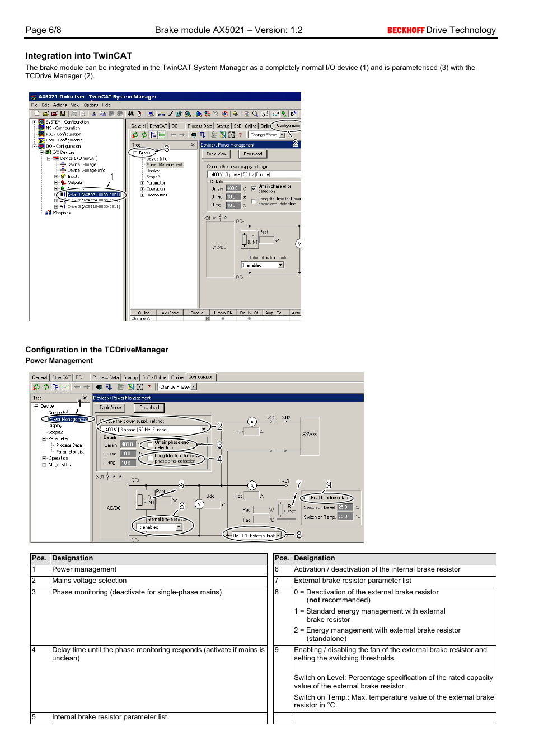The image size is (534, 755).
Task: Close the Tree pane in lower screenshot
Action: pos(85,398)
